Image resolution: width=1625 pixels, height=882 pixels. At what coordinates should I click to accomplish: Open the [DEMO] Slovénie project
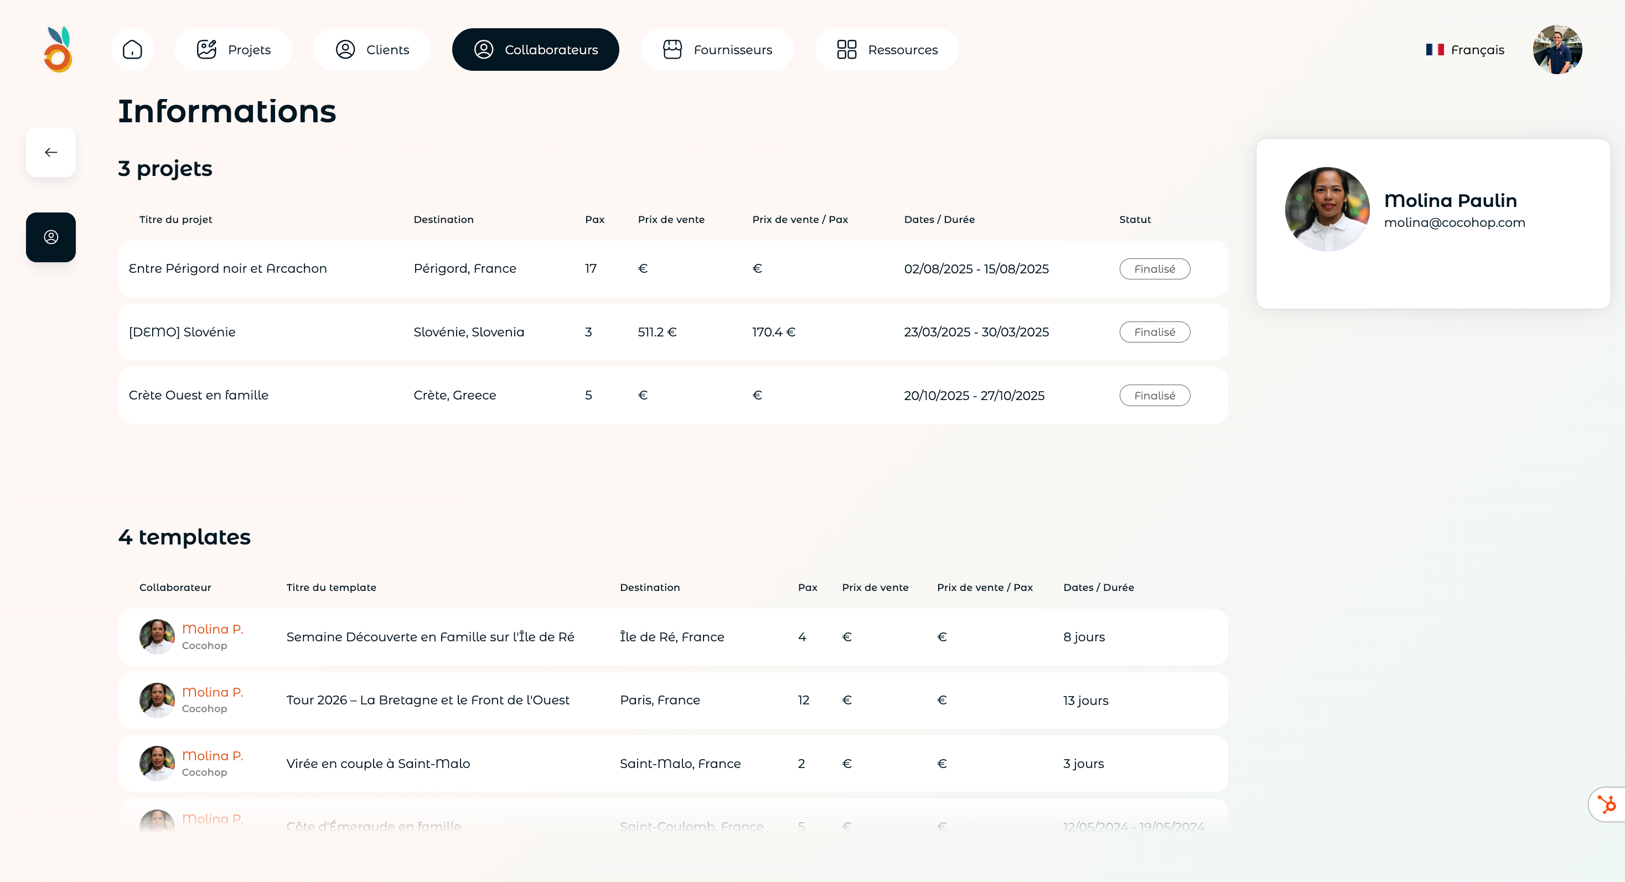pyautogui.click(x=182, y=332)
